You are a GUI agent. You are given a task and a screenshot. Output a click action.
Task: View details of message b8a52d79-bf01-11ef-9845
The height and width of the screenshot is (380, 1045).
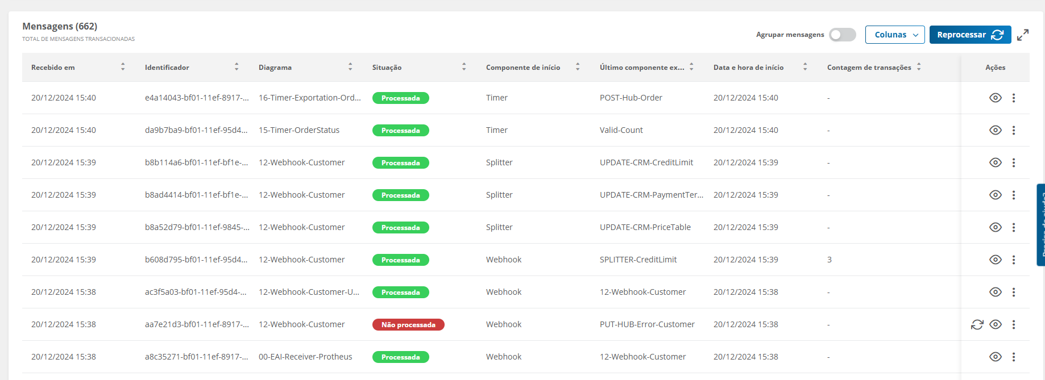tap(995, 227)
